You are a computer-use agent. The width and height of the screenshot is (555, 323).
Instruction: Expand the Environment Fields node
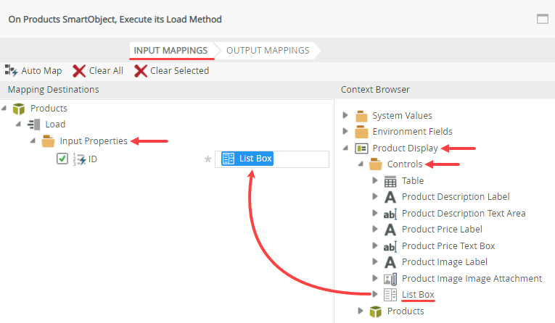(x=345, y=132)
